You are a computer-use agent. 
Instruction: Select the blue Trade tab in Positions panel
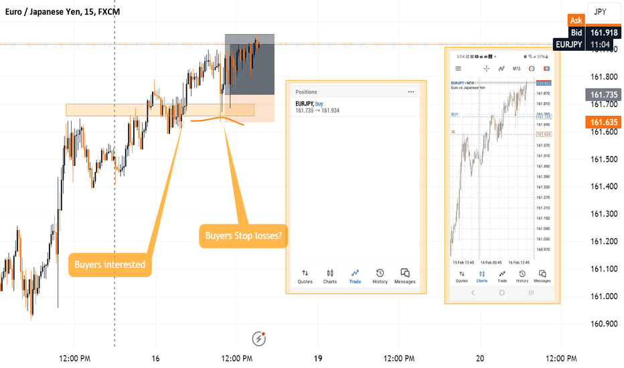(355, 276)
